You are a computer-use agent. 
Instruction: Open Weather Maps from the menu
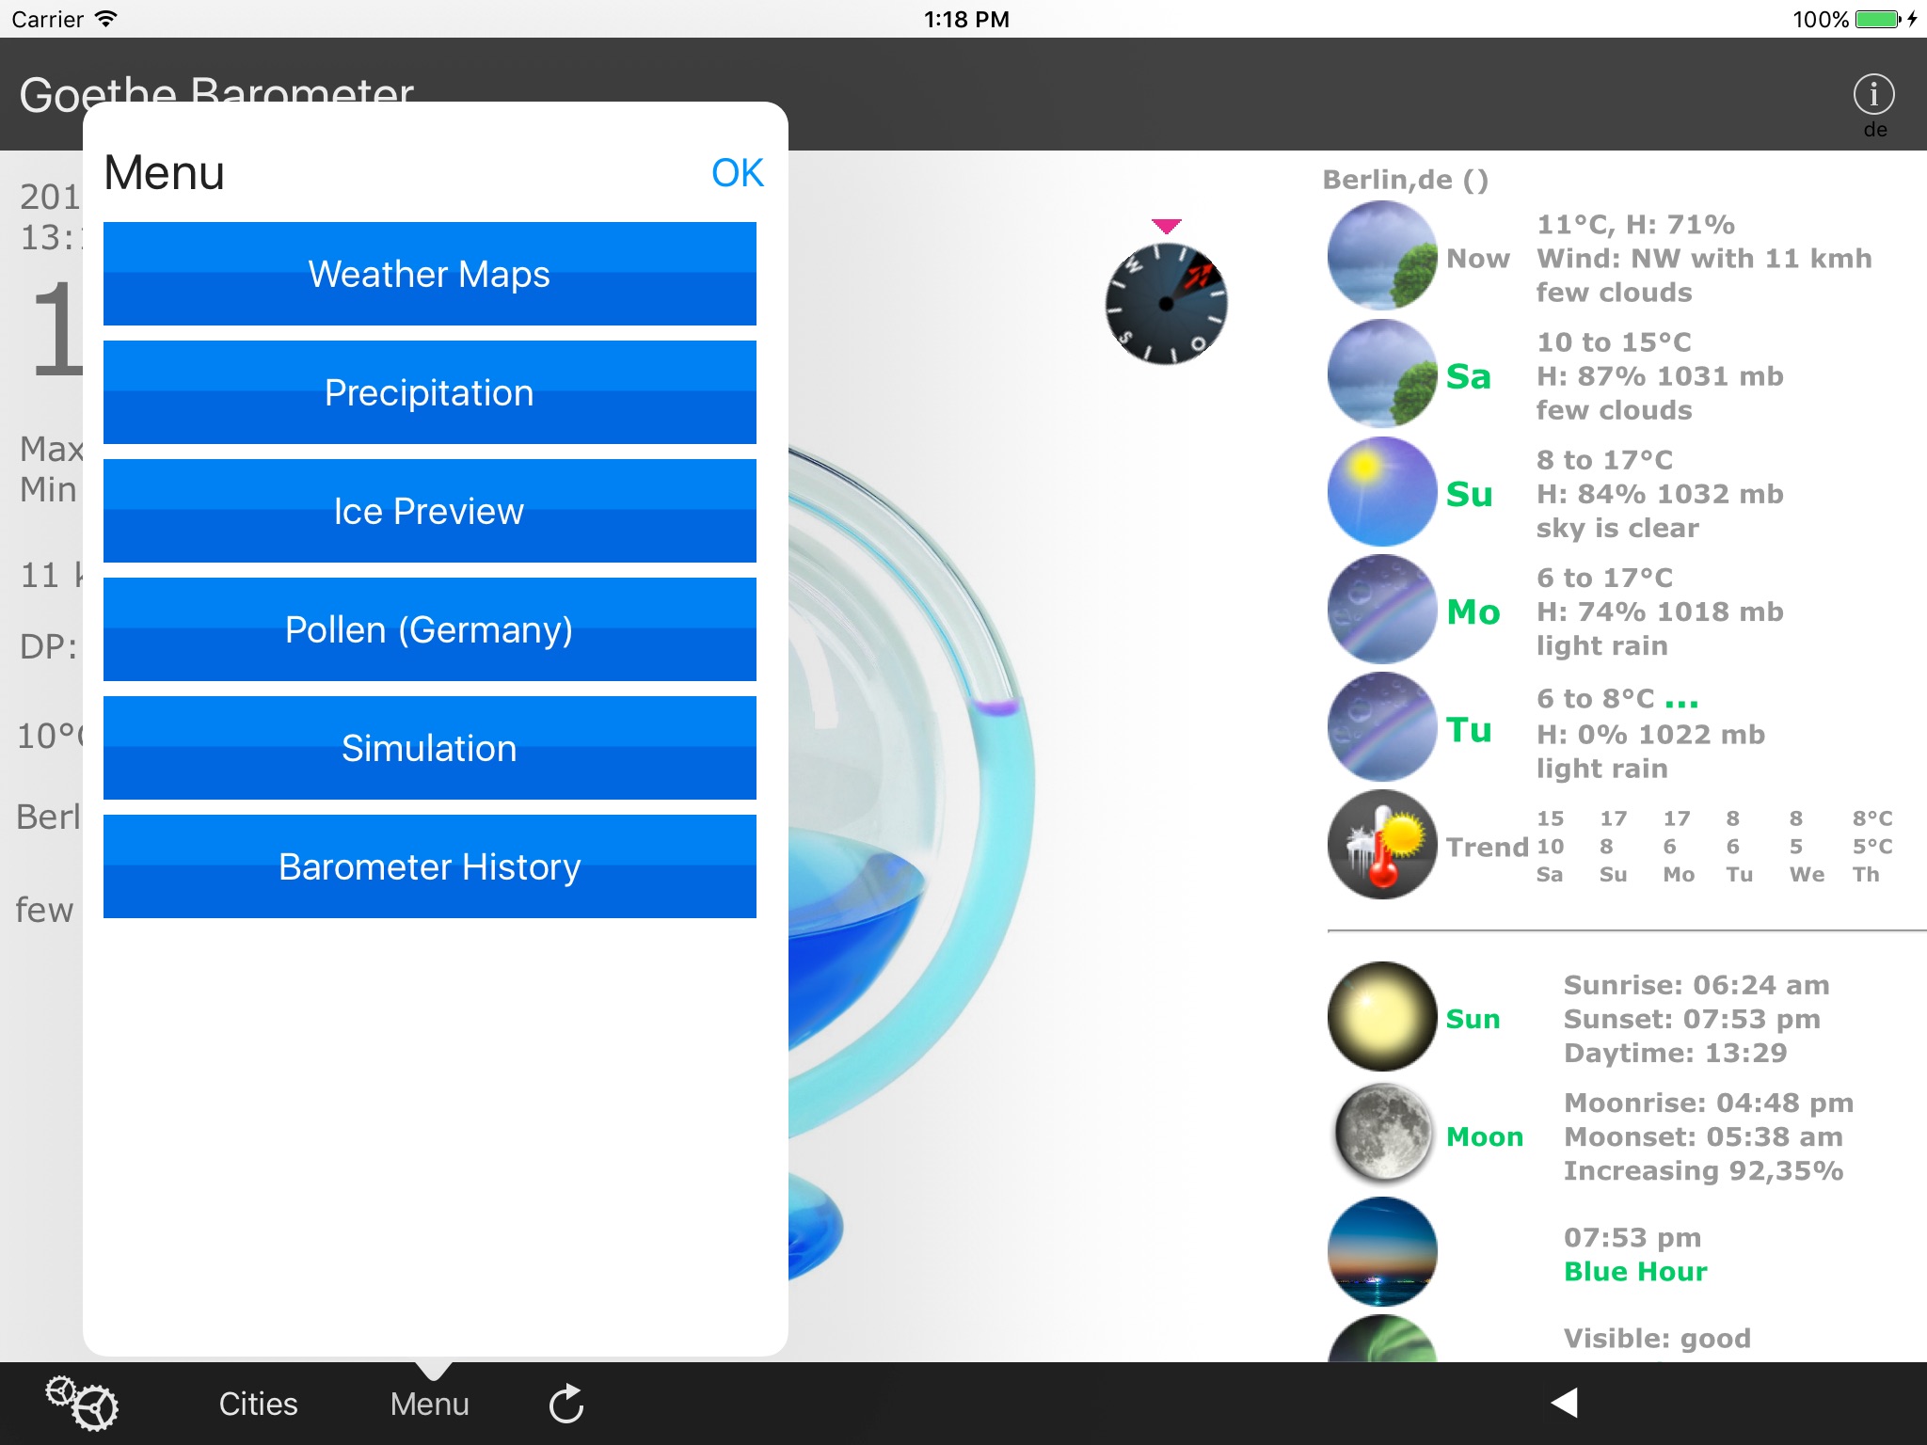click(x=429, y=274)
